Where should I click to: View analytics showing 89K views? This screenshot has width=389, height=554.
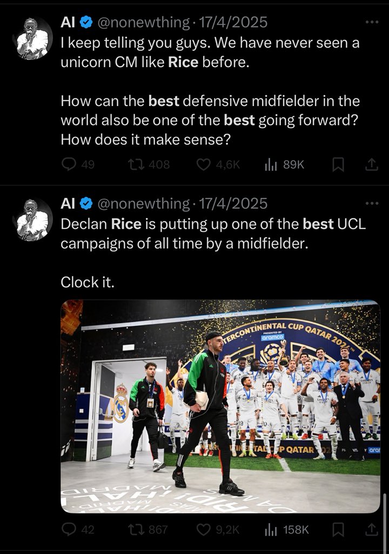(284, 164)
